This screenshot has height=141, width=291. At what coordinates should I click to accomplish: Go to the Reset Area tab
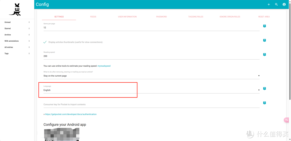pos(264,17)
